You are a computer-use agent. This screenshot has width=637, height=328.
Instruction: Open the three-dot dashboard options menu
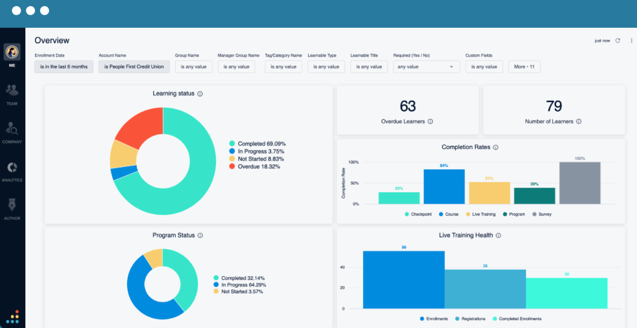pyautogui.click(x=631, y=41)
